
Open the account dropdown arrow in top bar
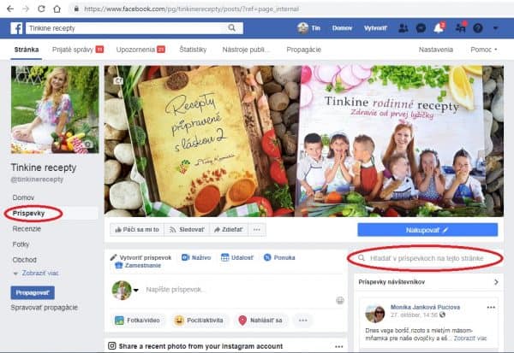pyautogui.click(x=496, y=28)
